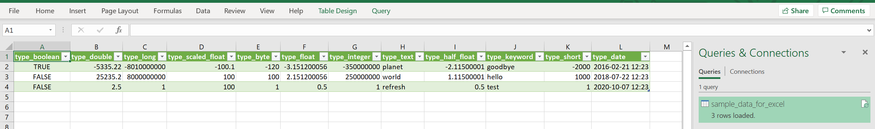Click the cell containing hello
The height and width of the screenshot is (129, 875).
point(515,77)
